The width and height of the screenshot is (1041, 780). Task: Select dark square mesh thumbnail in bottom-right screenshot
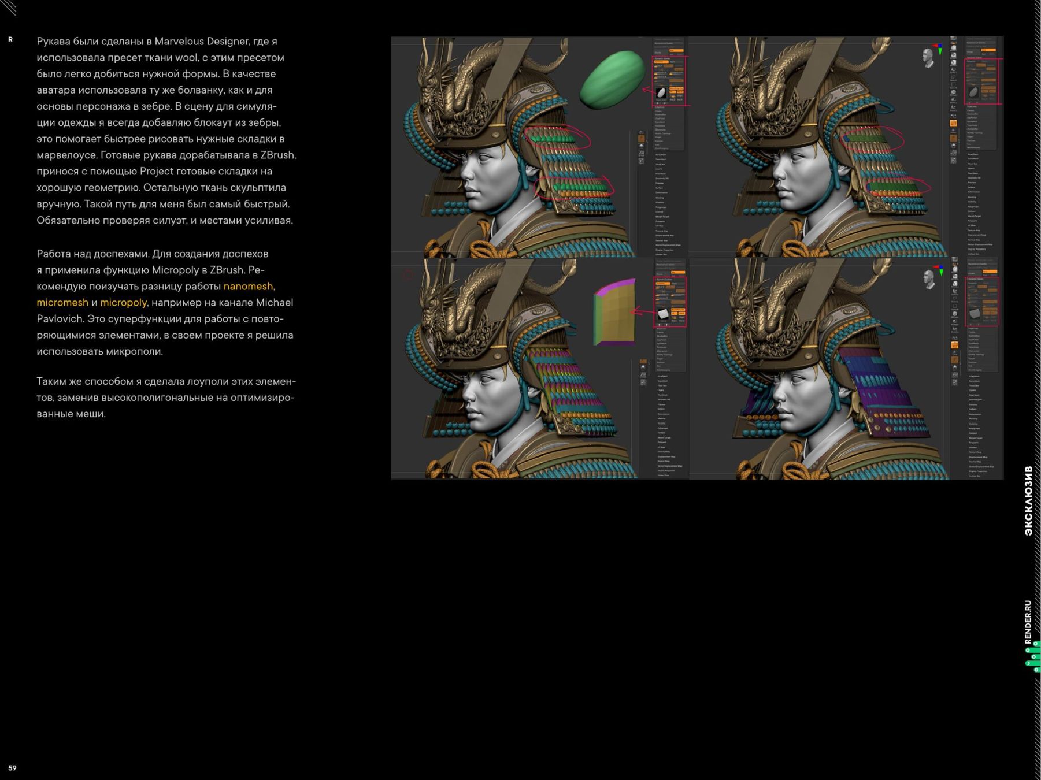[x=975, y=314]
